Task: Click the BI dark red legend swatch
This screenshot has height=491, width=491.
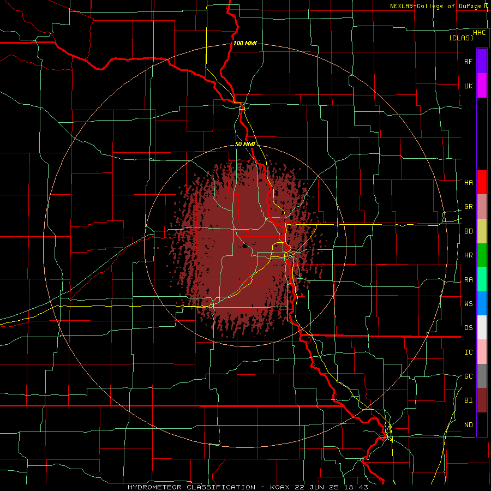Action: (x=482, y=400)
